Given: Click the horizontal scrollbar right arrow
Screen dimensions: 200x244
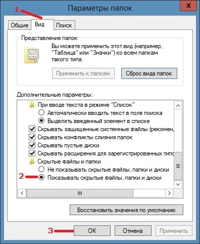Looking at the screenshot, I should pyautogui.click(x=169, y=193).
